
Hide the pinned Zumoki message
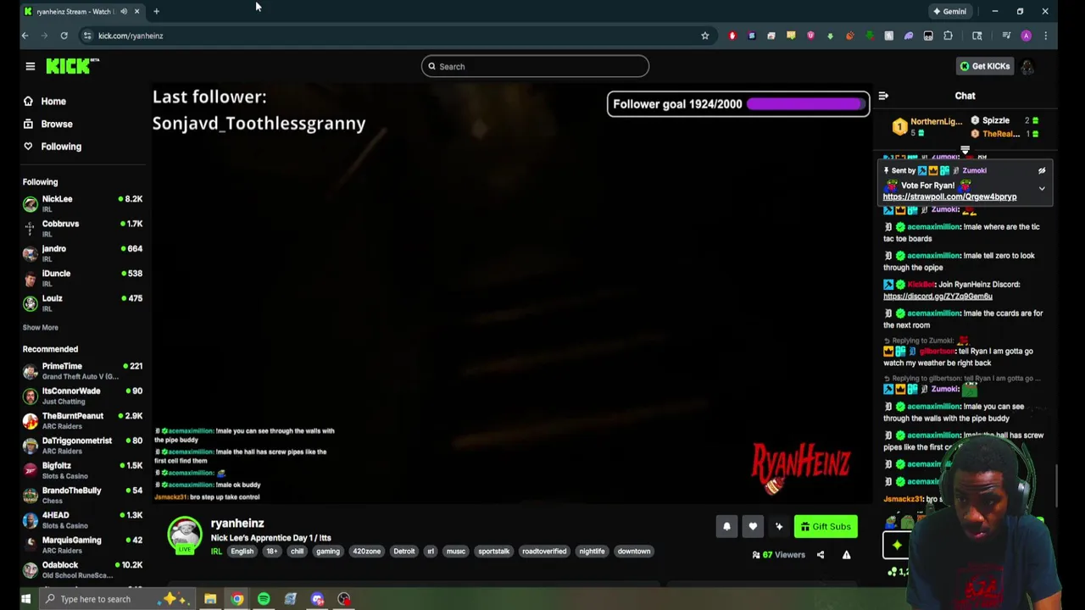[1042, 170]
